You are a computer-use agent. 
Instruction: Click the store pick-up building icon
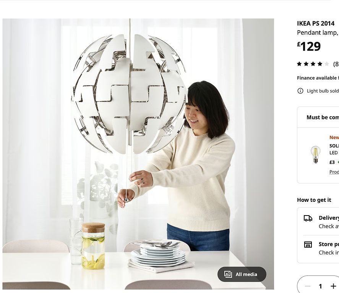coord(308,245)
